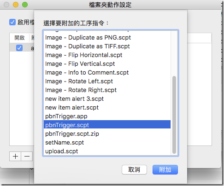Click the 開啟 column header
This screenshot has width=224, height=186.
coord(19,38)
